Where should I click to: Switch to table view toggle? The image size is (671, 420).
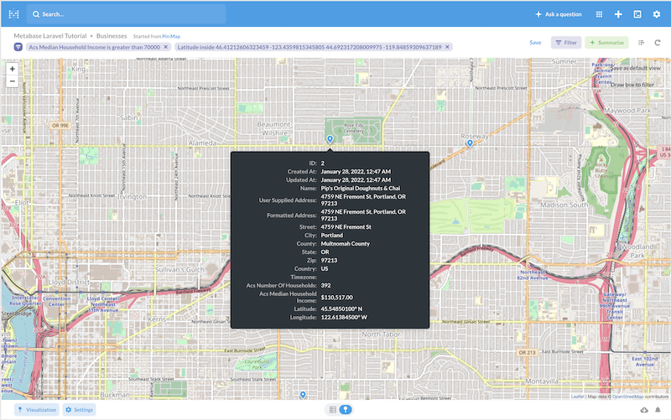tap(332, 410)
